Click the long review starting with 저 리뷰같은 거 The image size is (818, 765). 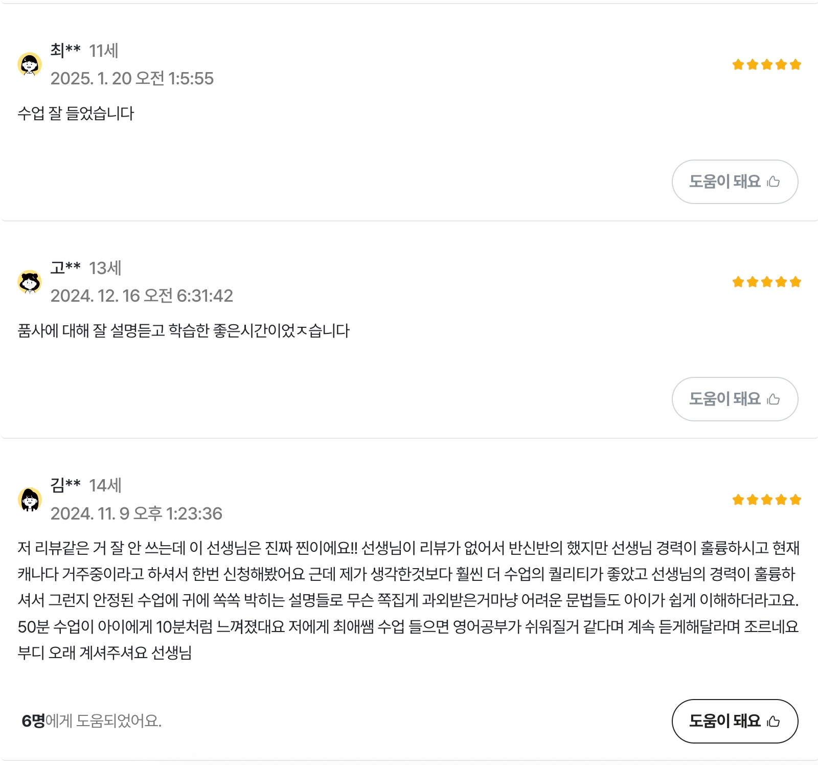point(408,600)
